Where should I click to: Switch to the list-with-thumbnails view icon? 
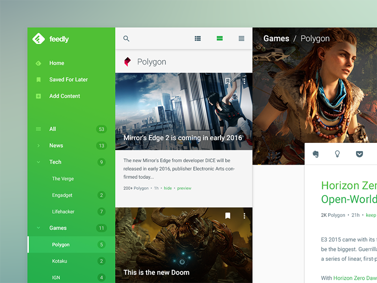click(197, 39)
